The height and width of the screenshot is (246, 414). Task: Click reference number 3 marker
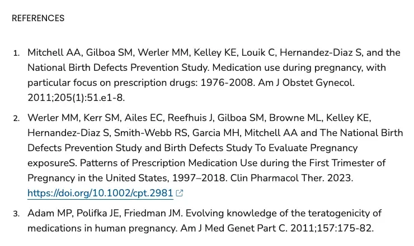click(x=16, y=214)
